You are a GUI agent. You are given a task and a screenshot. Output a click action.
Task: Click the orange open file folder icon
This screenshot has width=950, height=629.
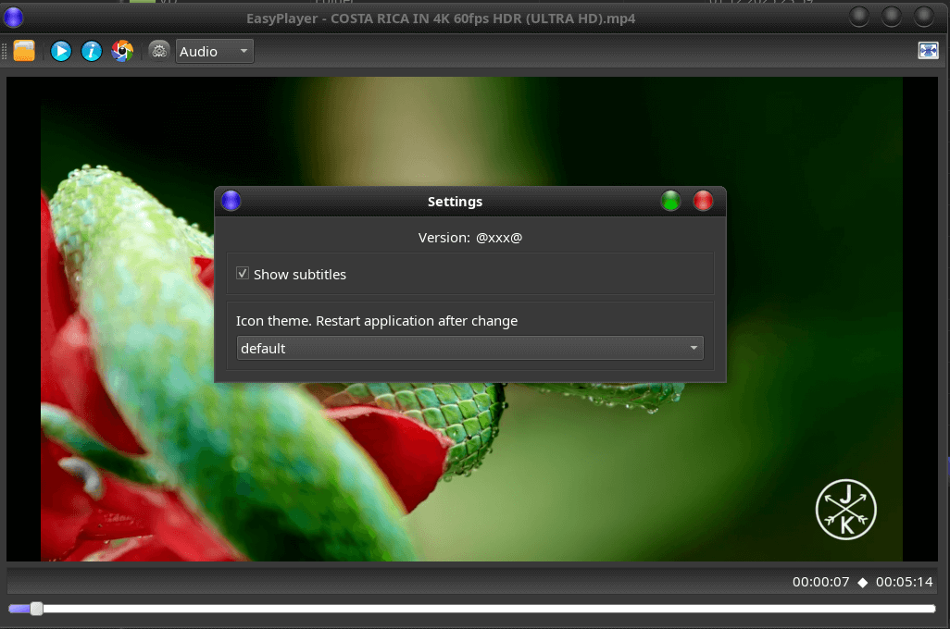[24, 51]
